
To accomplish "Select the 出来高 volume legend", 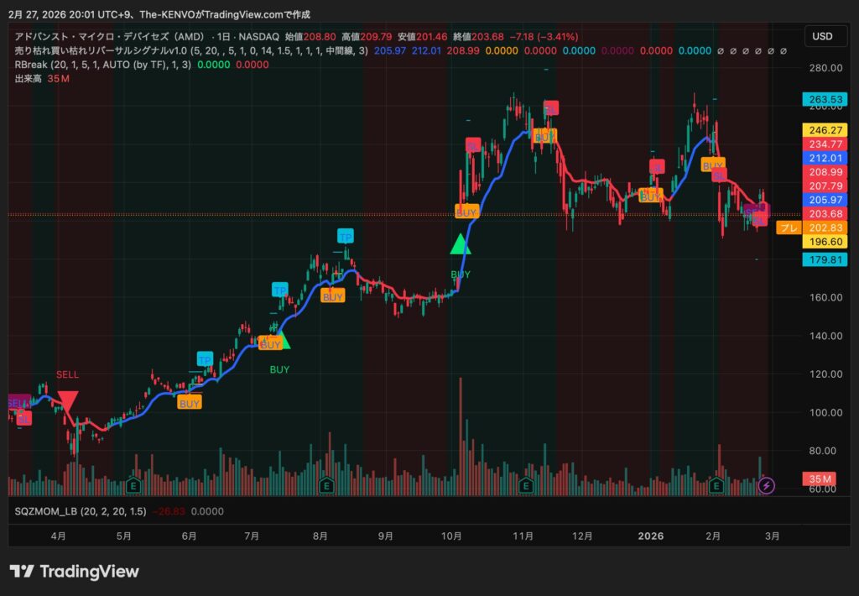I will point(29,79).
